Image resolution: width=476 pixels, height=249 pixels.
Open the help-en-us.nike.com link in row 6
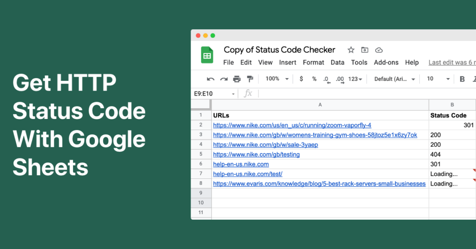241,164
